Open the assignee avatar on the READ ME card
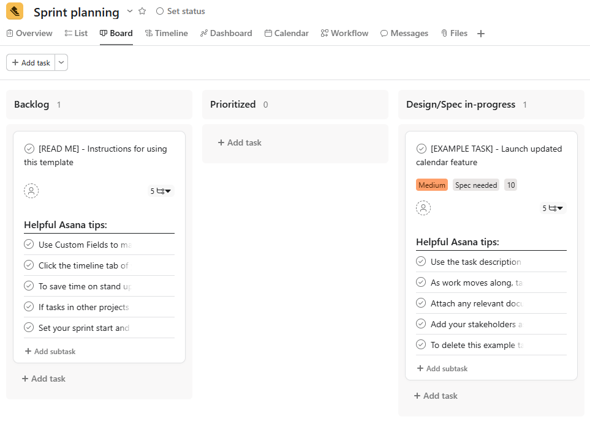The height and width of the screenshot is (433, 590). pos(31,190)
